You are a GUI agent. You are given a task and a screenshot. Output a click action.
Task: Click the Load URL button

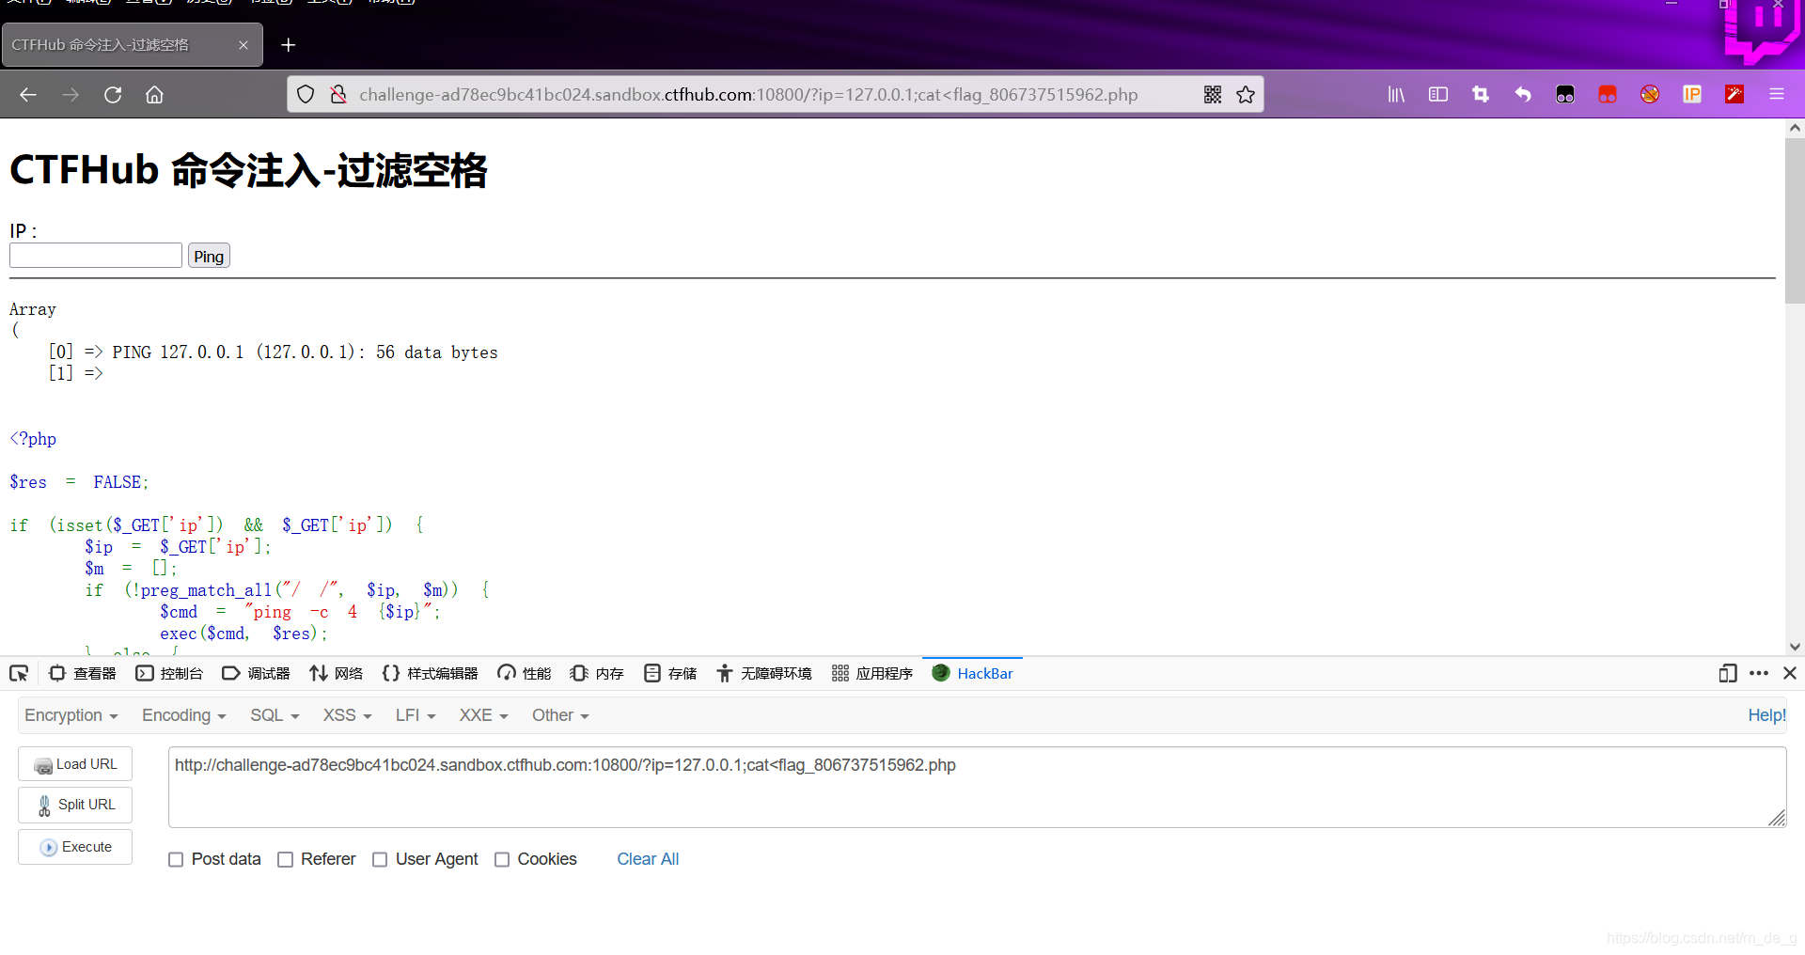tap(75, 764)
